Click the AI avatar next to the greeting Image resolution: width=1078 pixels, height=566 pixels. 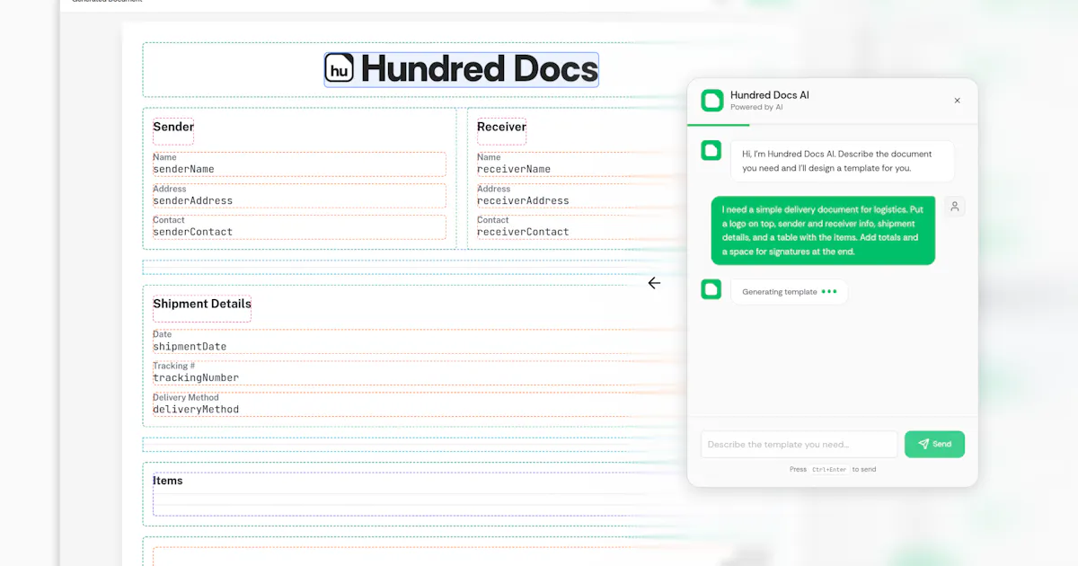click(711, 150)
